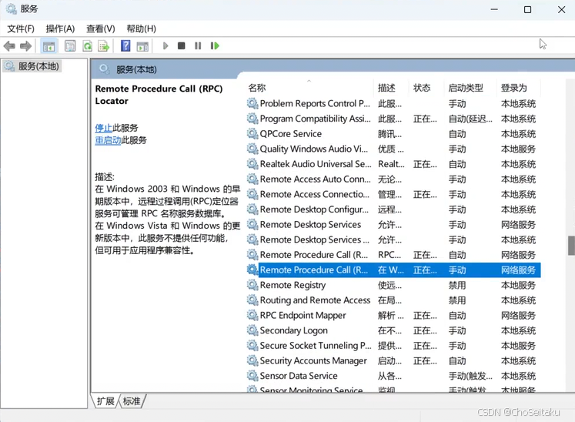Click the gear icon of Secondary Logon row
Viewport: 575px width, 422px height.
252,330
